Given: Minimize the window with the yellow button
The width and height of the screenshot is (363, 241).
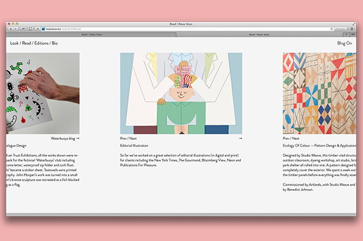Looking at the screenshot, I should (13, 24).
